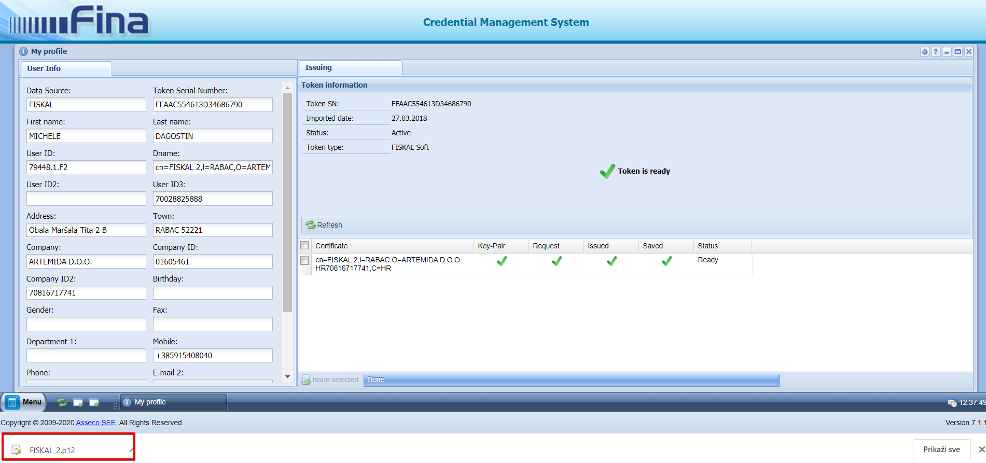Minimize the My profile window
986x463 pixels.
947,51
